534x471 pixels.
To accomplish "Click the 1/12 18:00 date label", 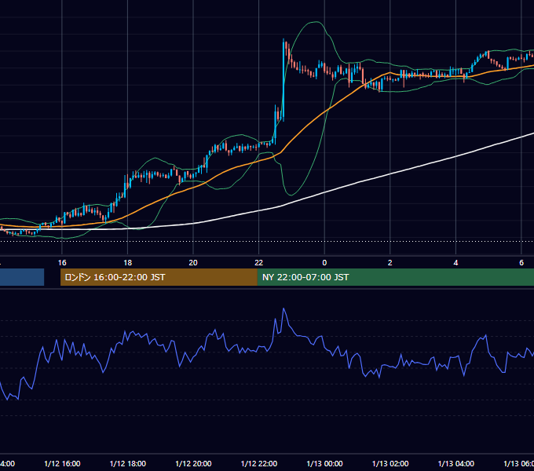I will [128, 463].
